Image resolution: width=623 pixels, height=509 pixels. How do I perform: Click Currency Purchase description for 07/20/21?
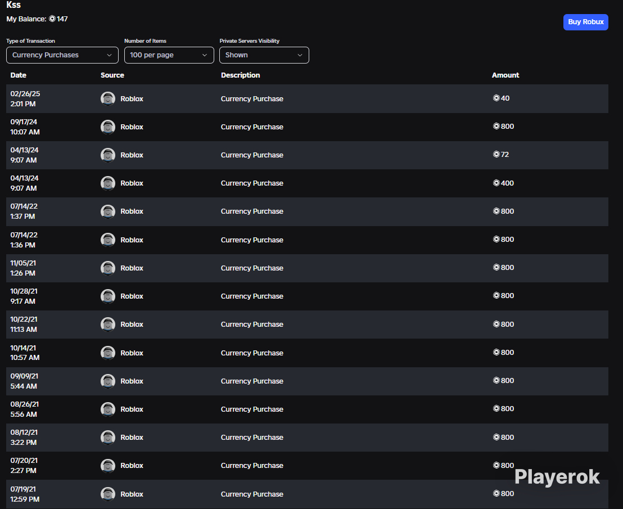(x=252, y=466)
